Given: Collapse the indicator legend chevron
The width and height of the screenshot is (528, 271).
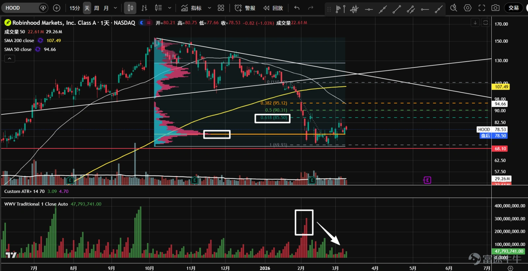Looking at the screenshot, I should point(10,59).
